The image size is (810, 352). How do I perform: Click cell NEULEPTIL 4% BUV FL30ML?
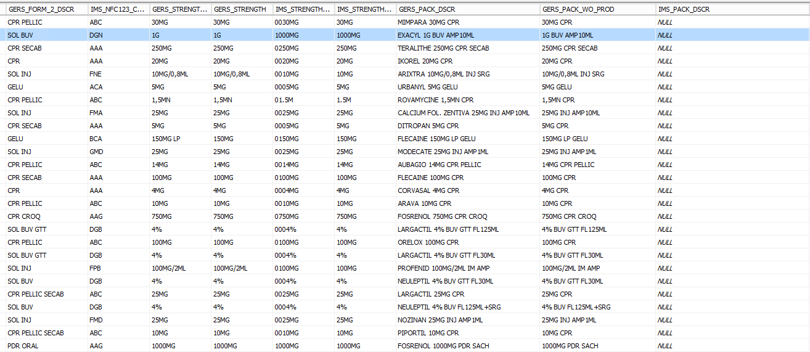pos(468,281)
